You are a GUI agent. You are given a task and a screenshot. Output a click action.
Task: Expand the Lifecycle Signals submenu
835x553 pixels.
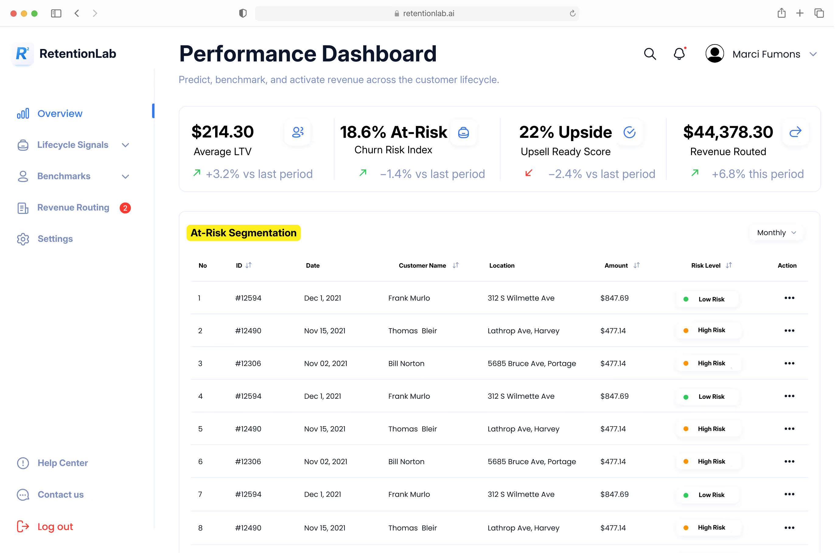126,145
